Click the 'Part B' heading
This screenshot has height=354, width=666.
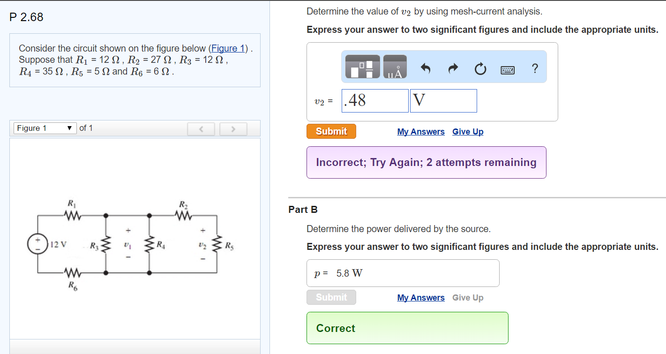[303, 210]
